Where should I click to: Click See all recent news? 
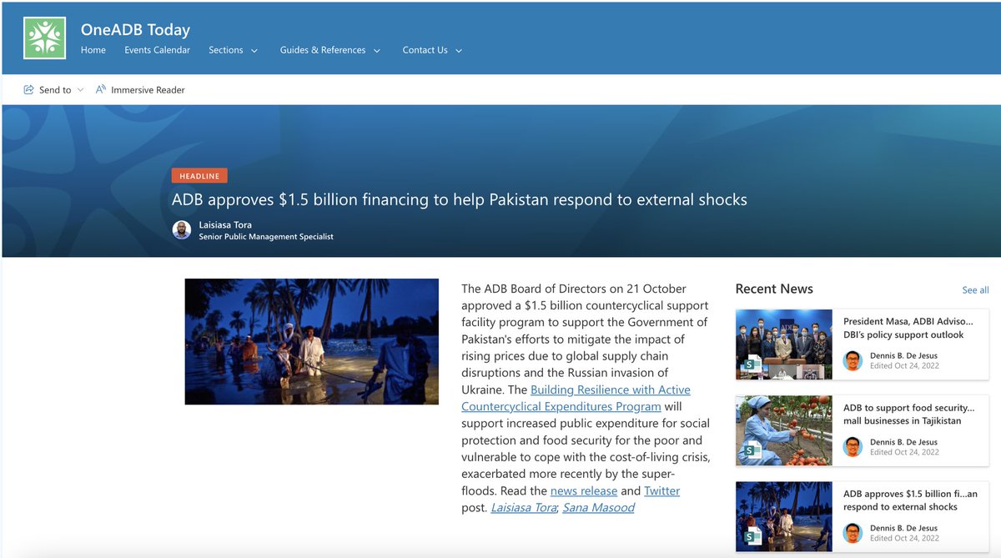coord(975,290)
